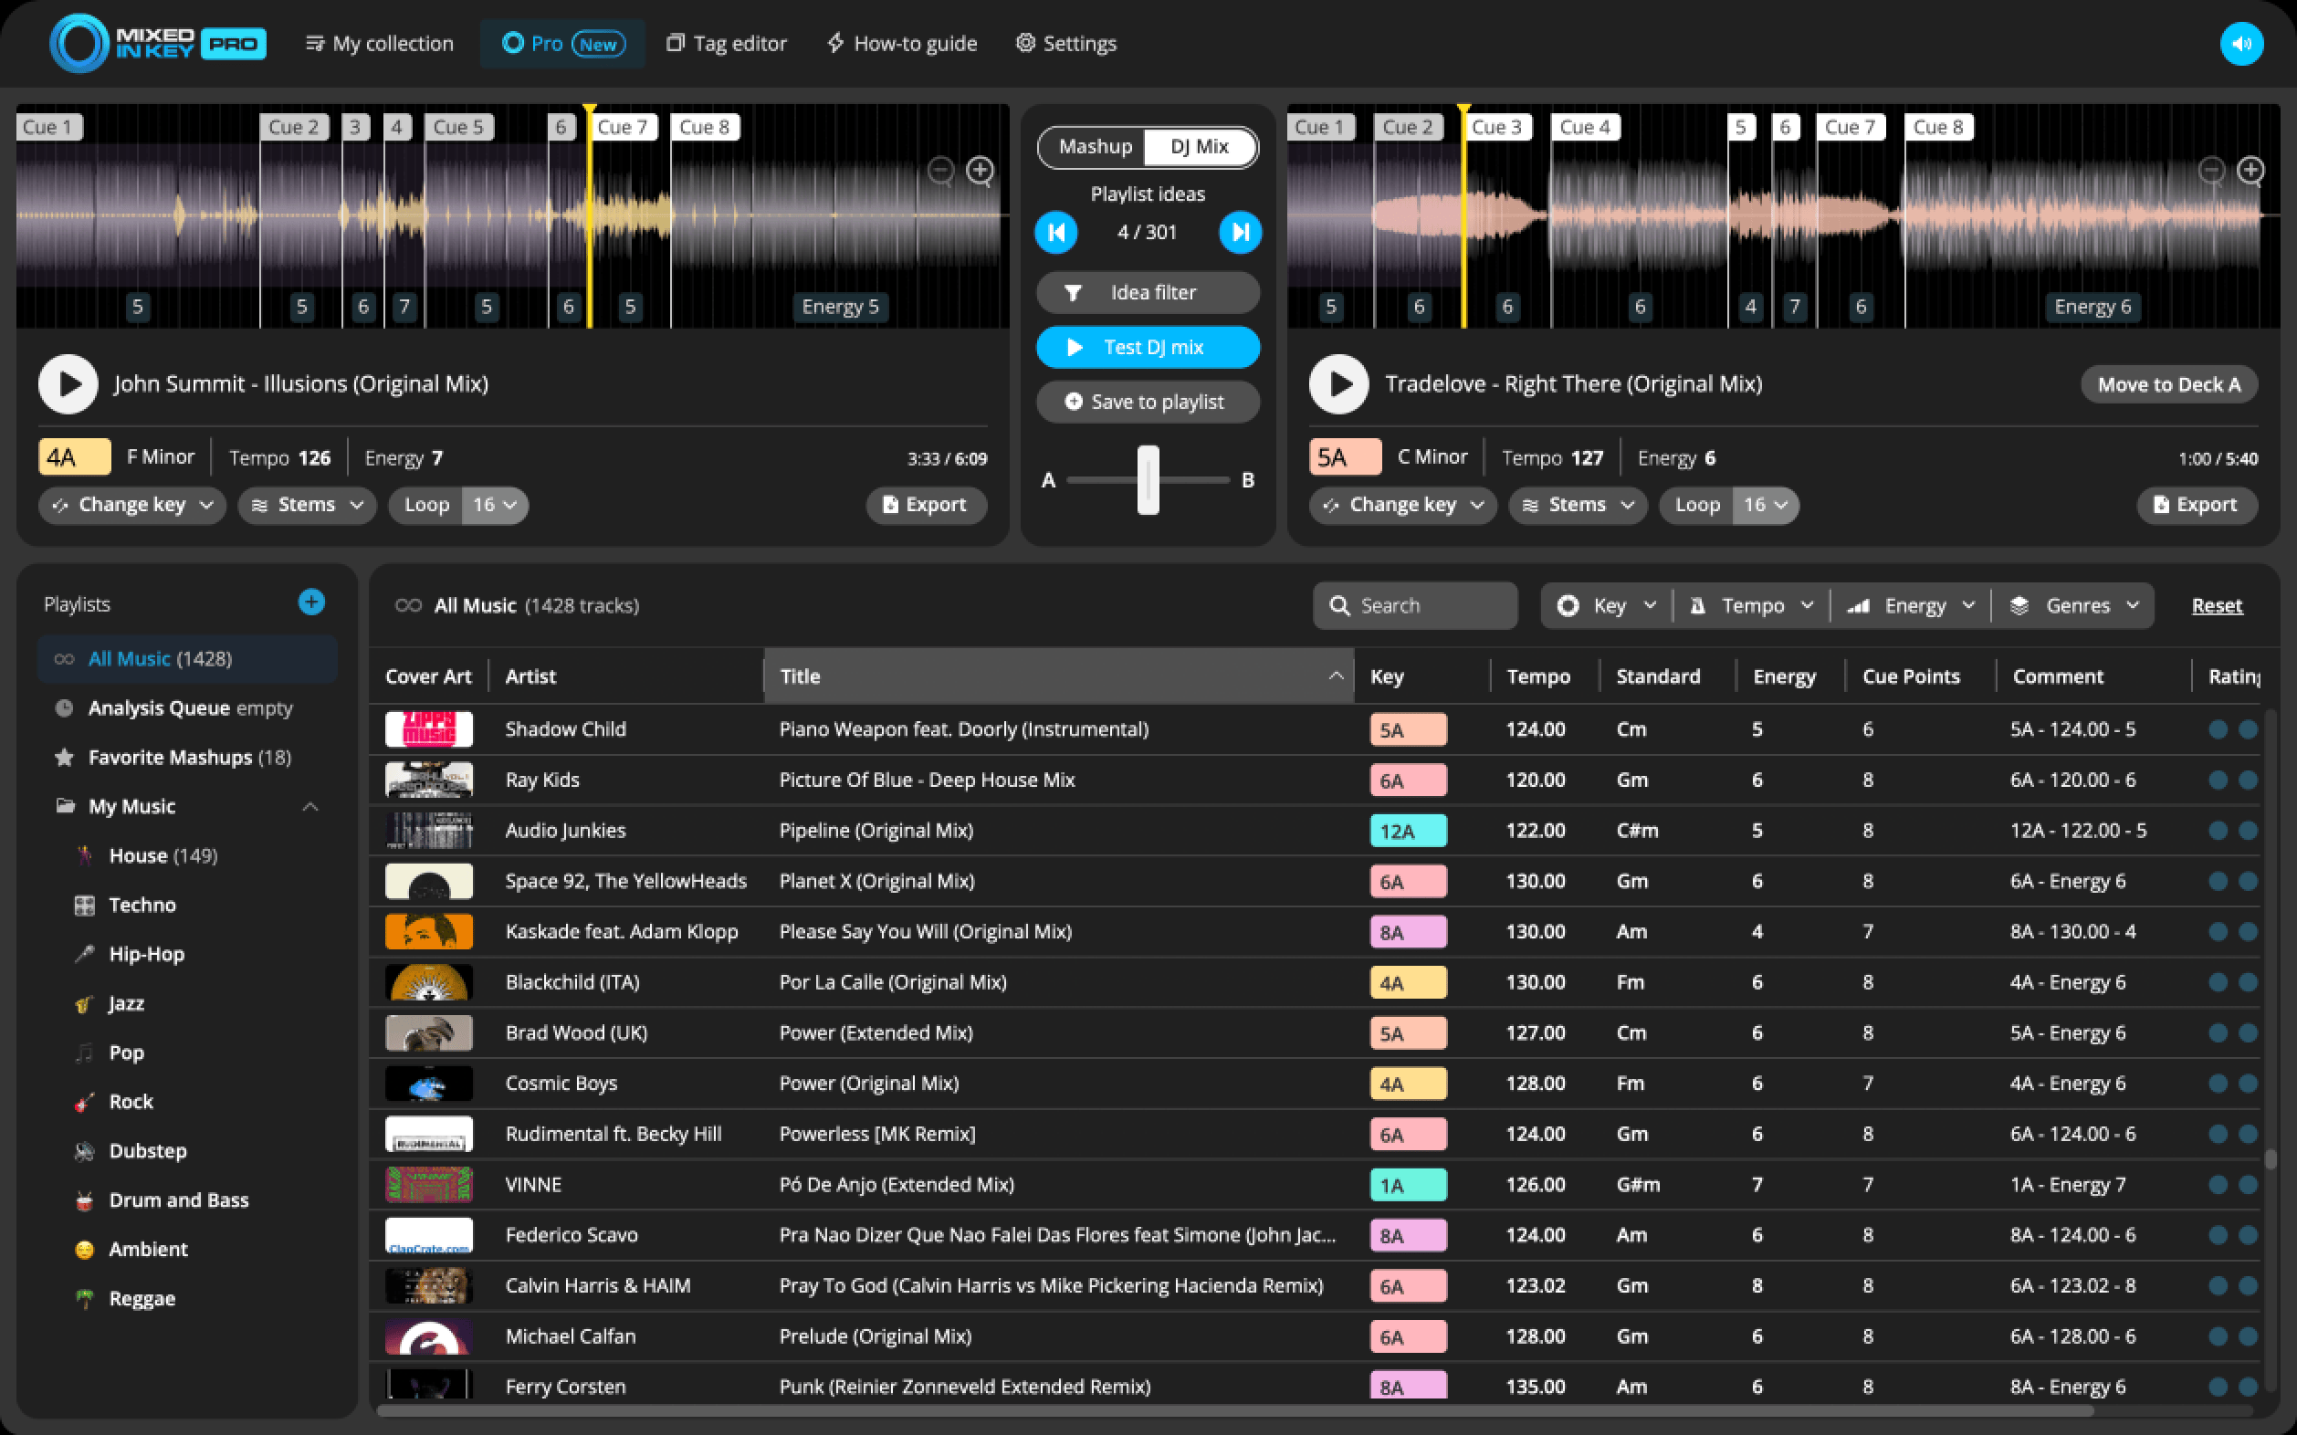Expand Stems dropdown on Deck B

tap(1577, 505)
